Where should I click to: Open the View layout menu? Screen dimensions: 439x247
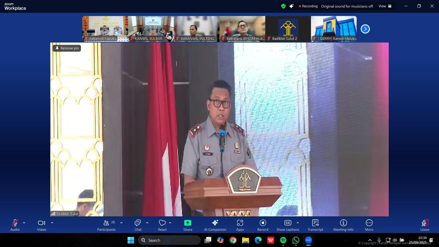385,6
